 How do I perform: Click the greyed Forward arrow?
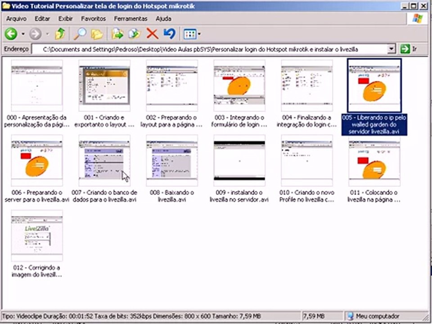(x=36, y=34)
